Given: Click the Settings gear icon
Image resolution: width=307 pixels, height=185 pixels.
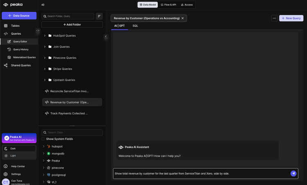Looking at the screenshot, I should tap(5, 174).
